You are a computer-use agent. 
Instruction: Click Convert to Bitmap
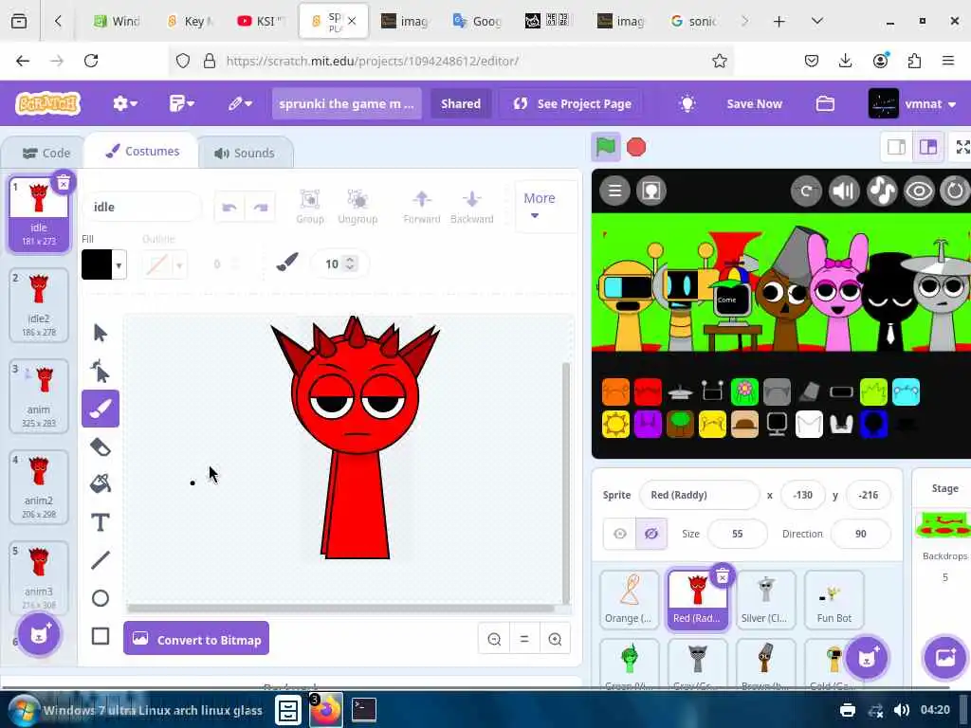(x=196, y=638)
